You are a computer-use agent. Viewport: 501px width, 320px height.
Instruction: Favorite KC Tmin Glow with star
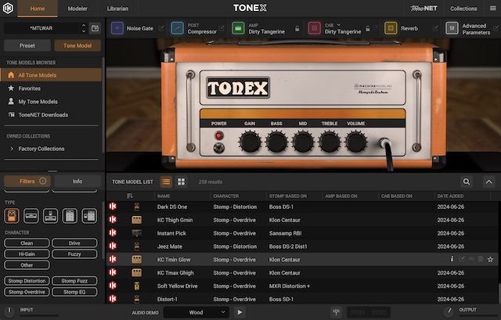pyautogui.click(x=491, y=259)
